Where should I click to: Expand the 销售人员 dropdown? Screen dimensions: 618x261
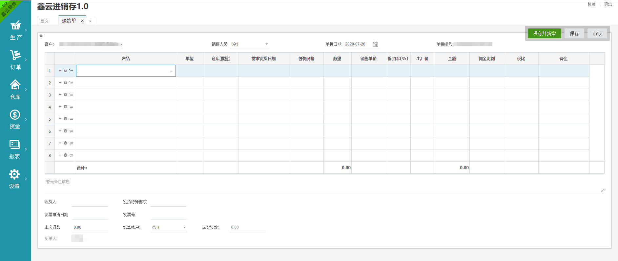(266, 44)
